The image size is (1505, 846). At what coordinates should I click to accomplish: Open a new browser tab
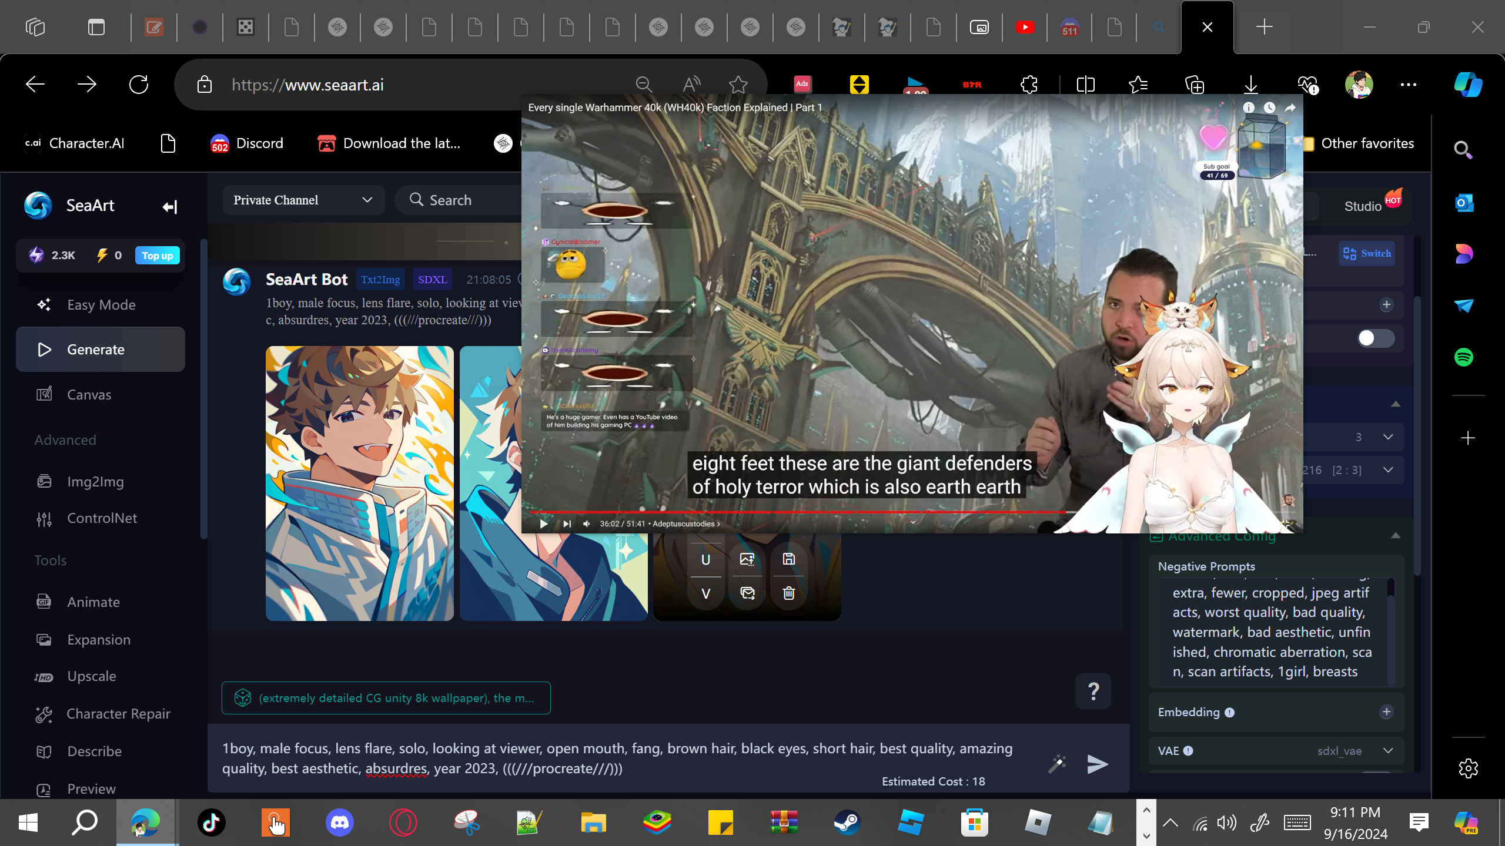(x=1264, y=26)
